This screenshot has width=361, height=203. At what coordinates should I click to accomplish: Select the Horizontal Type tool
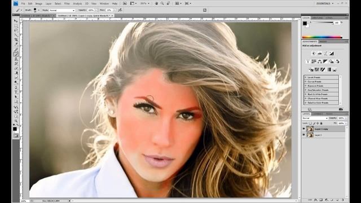(x=16, y=92)
